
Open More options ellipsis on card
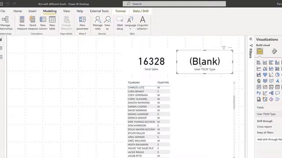230,47
